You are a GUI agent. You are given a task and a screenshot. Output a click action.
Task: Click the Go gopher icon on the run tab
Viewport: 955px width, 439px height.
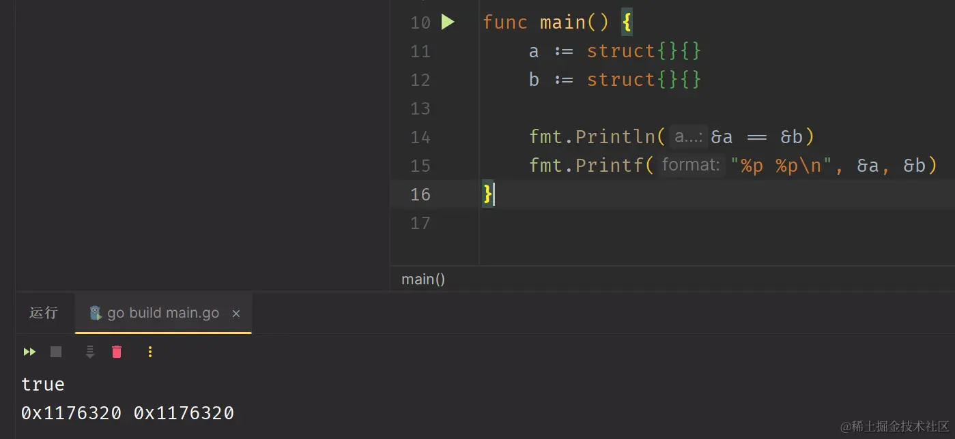coord(96,313)
